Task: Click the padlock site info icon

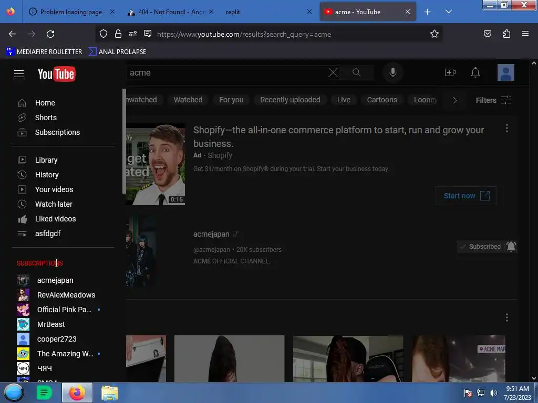Action: (x=118, y=34)
